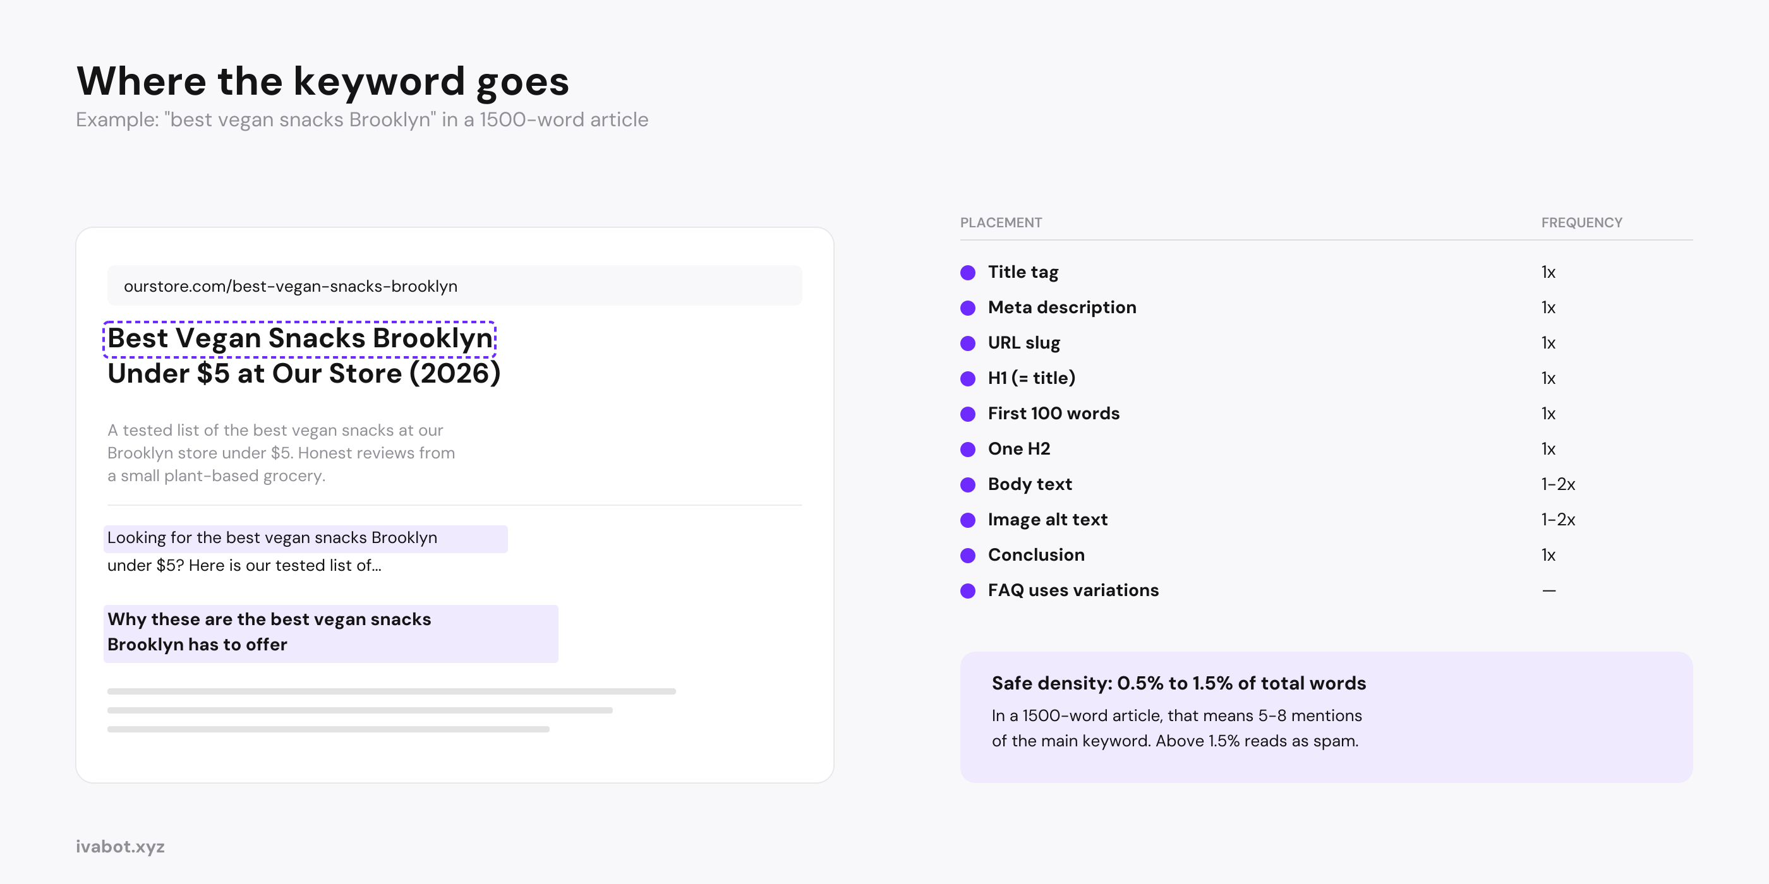This screenshot has height=884, width=1769.
Task: Click the bullet beside One H2
Action: pyautogui.click(x=968, y=450)
